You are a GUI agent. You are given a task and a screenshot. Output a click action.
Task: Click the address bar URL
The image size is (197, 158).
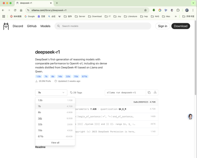[x=49, y=10]
